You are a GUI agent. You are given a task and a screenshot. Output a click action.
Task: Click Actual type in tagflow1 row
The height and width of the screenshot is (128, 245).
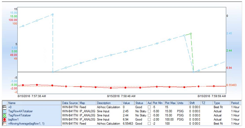click(217, 119)
